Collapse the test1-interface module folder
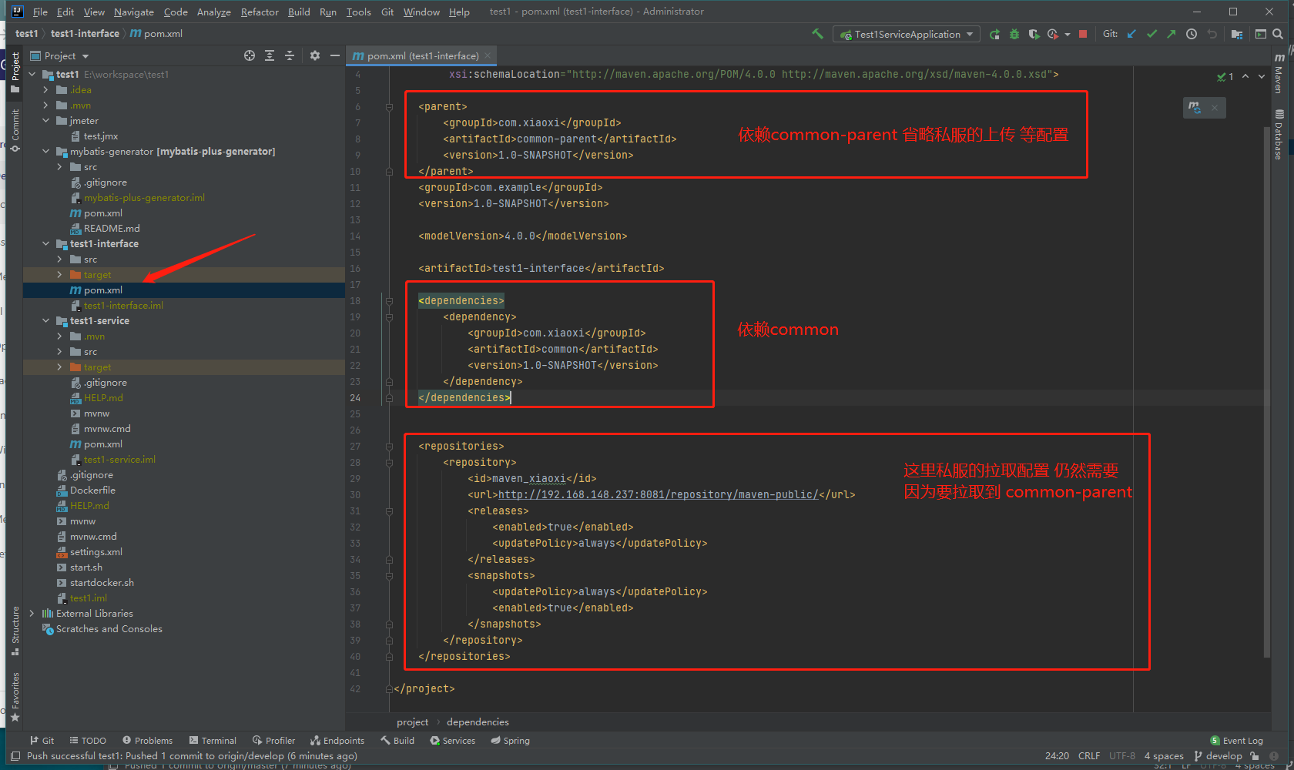 [x=45, y=244]
